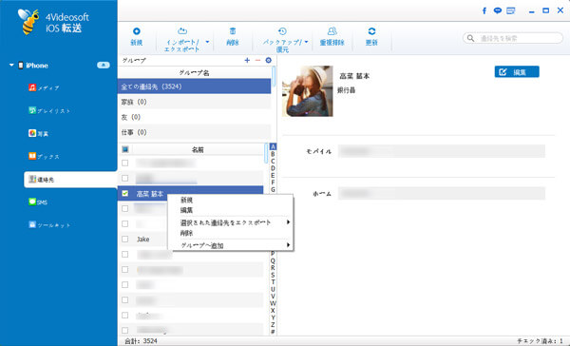
Task: Select the Jake contact row
Action: click(191, 239)
